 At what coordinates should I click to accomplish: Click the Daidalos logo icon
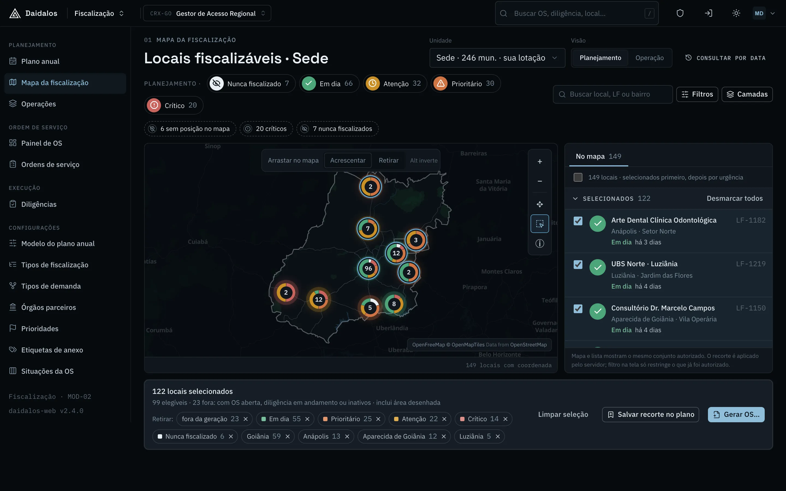15,13
